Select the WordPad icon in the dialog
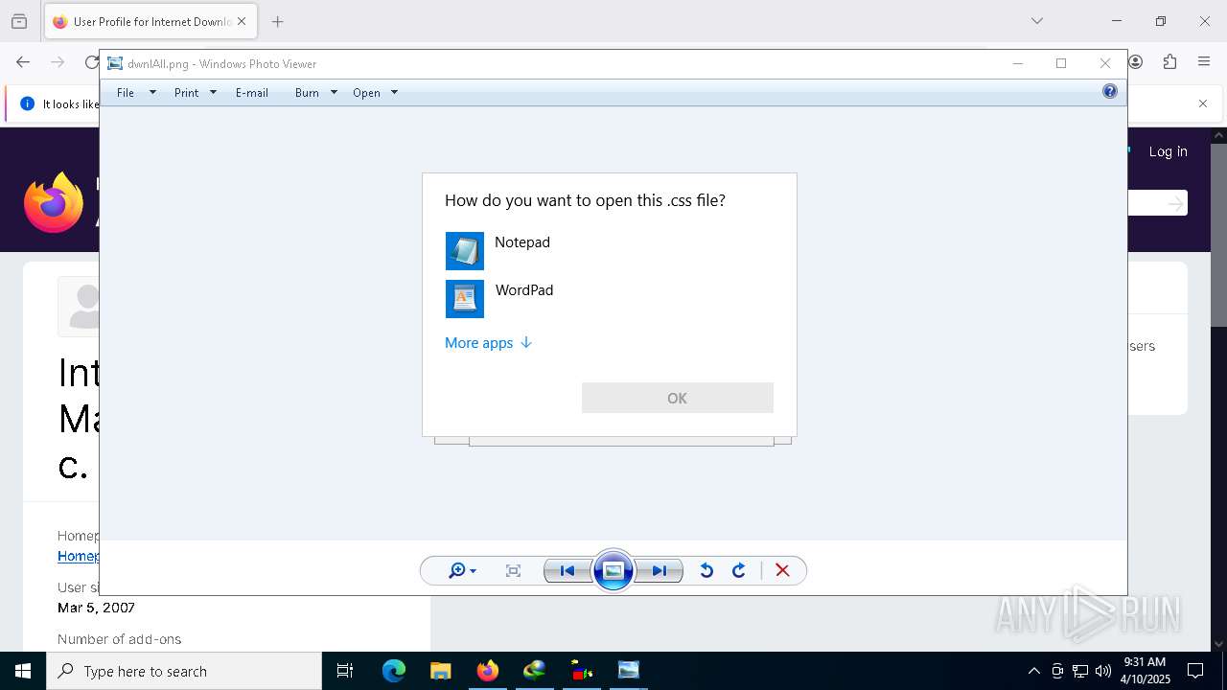Image resolution: width=1227 pixels, height=690 pixels. (x=465, y=299)
